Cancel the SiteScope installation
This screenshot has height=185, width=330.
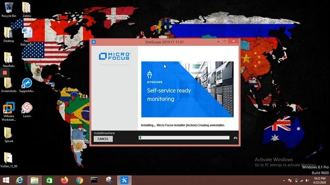click(x=103, y=139)
